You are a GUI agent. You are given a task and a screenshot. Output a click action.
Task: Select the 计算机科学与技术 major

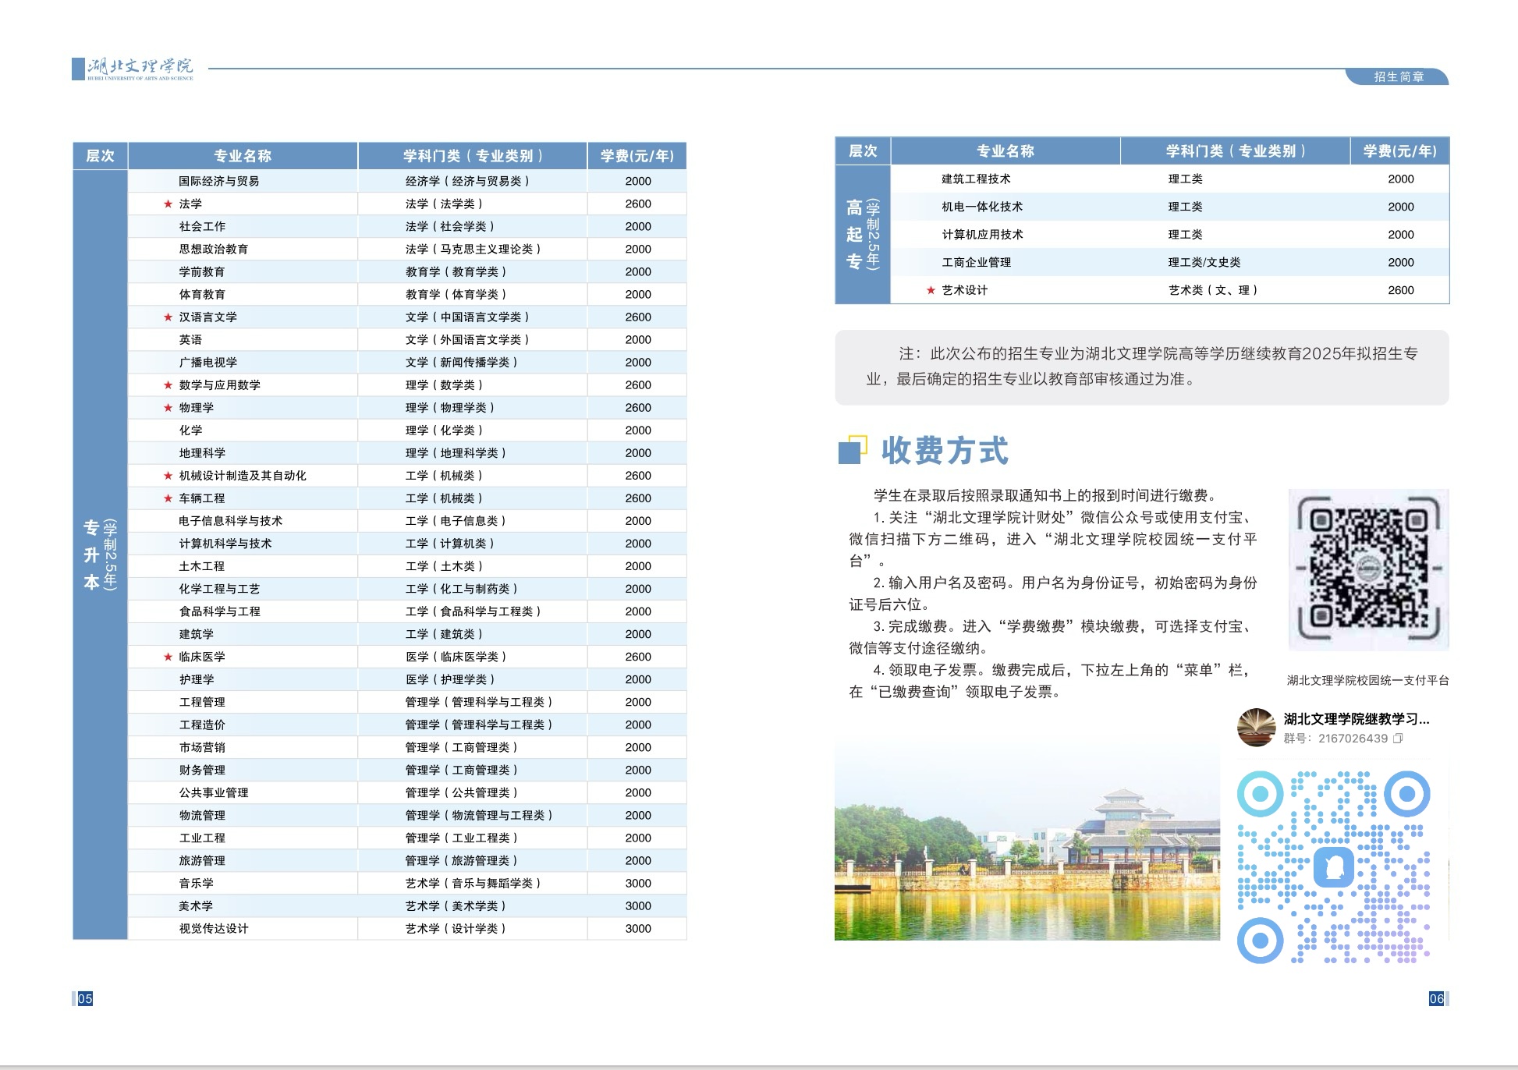(x=225, y=543)
